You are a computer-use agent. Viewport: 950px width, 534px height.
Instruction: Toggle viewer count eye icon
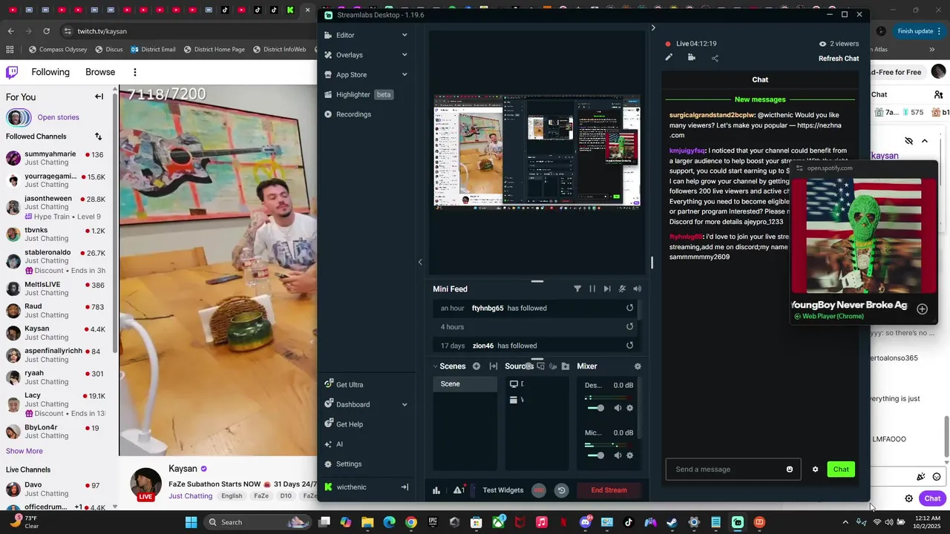coord(822,44)
